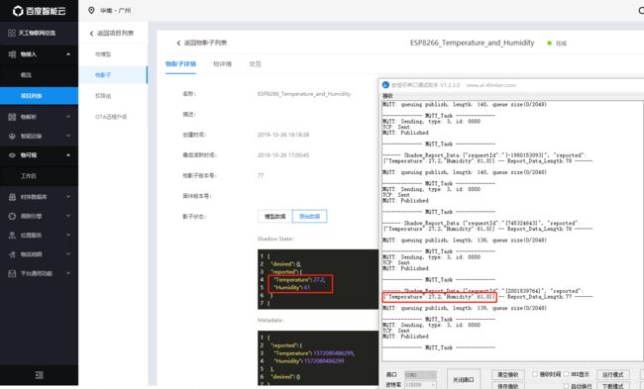Click inside the Shadow State JSON code box
The height and width of the screenshot is (389, 644).
point(318,279)
